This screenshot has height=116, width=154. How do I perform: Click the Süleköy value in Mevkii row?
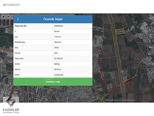point(58,69)
